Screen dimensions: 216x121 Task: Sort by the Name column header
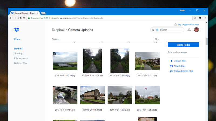point(56,39)
